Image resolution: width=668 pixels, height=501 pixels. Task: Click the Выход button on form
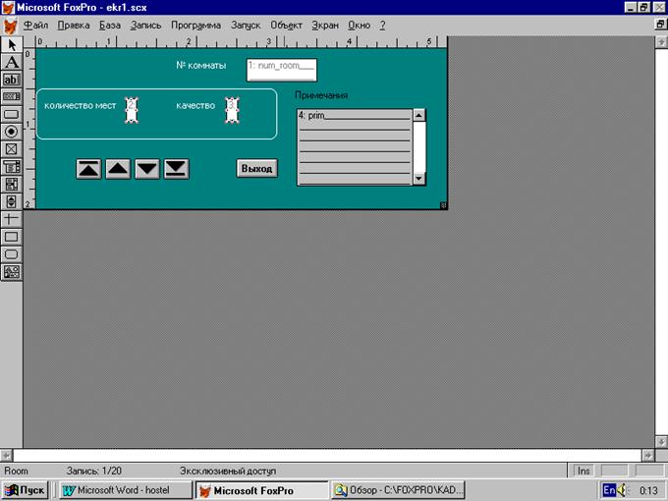tap(256, 169)
